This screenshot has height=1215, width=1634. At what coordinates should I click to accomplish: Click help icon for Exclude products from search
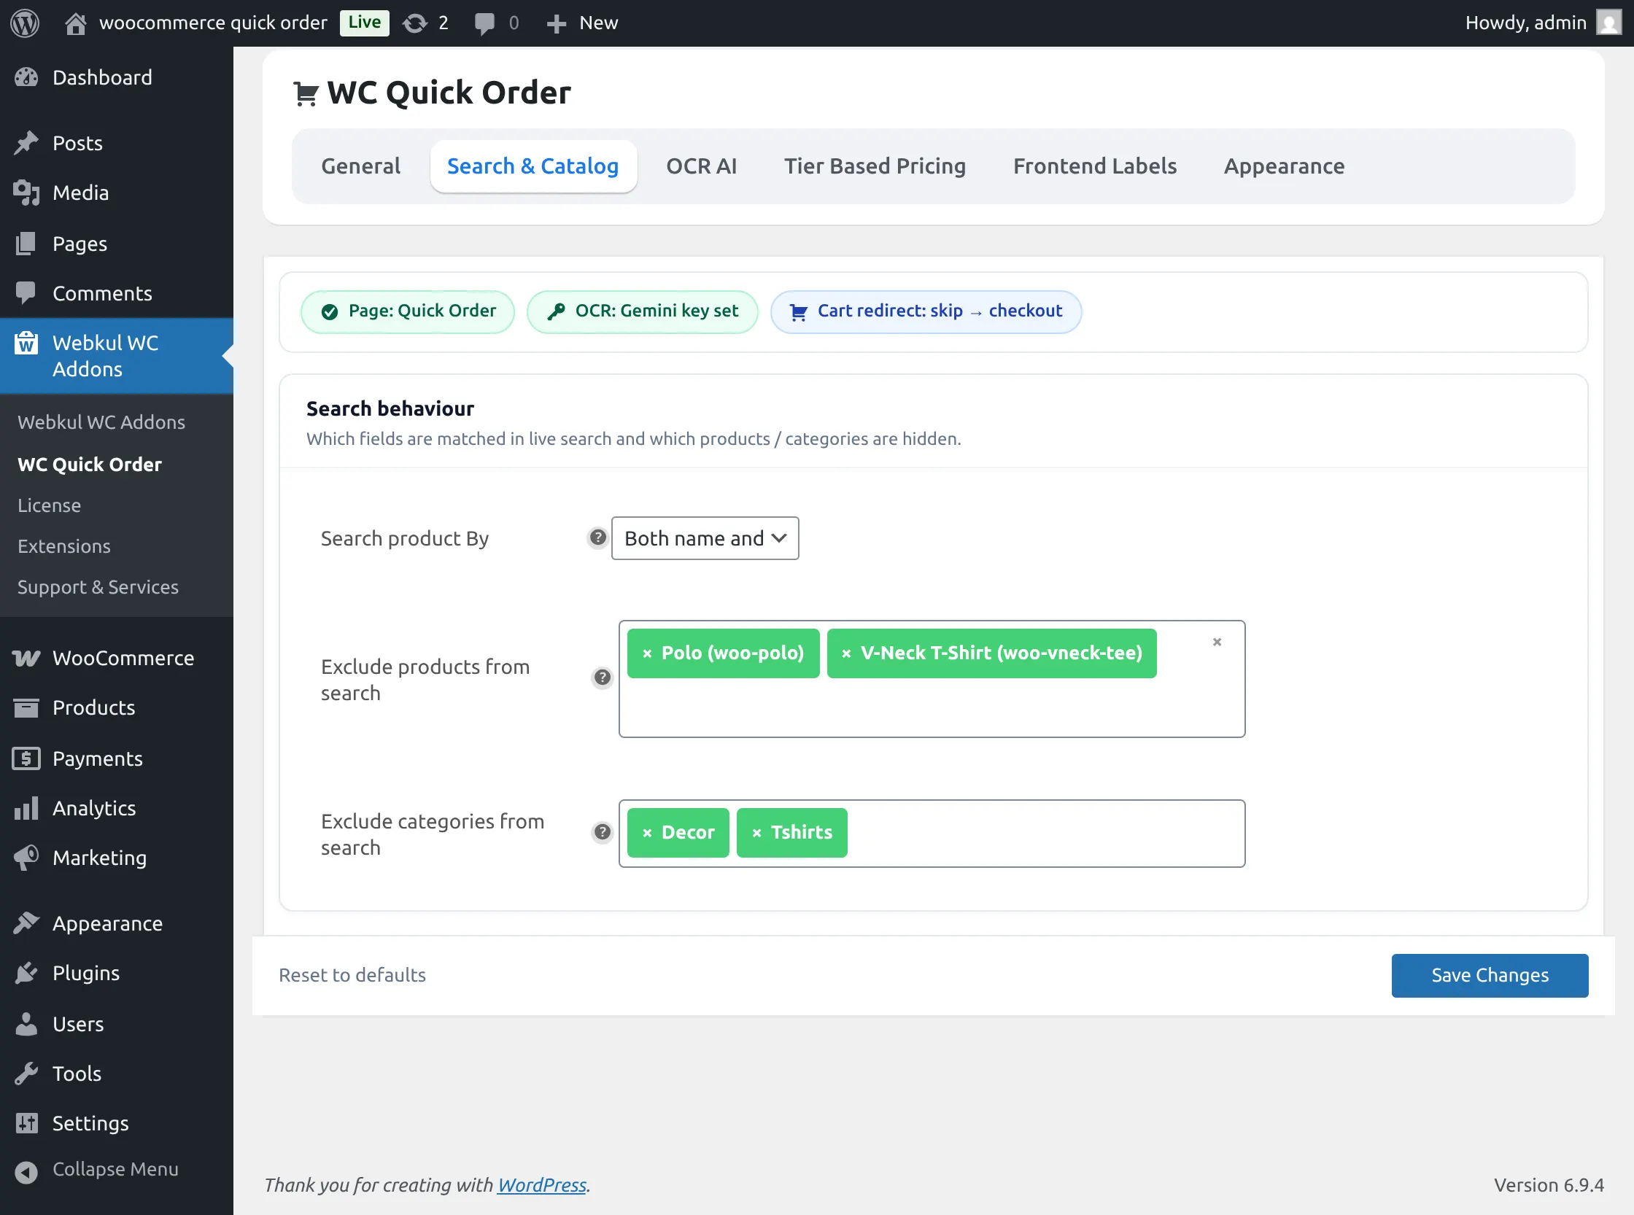point(603,678)
